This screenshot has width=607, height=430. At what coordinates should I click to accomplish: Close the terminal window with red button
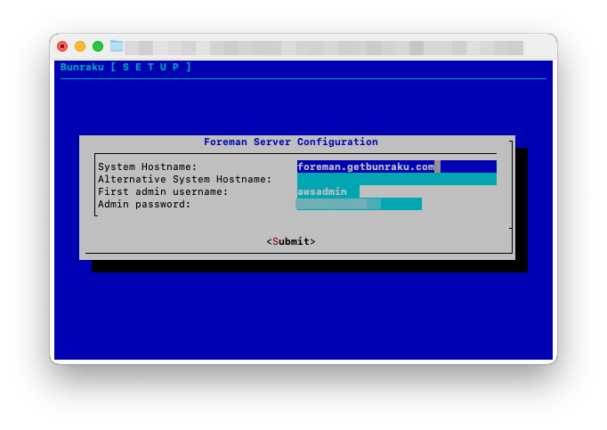[62, 46]
